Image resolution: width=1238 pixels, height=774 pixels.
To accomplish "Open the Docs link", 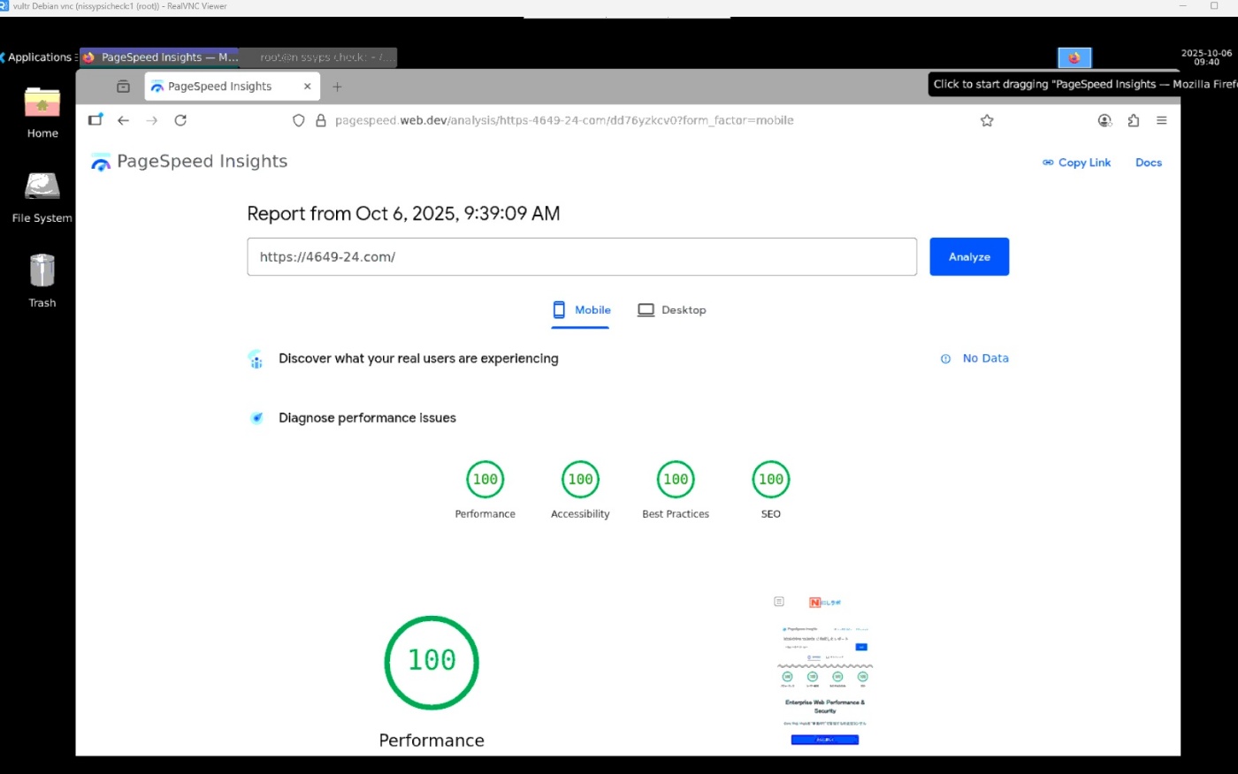I will tap(1148, 163).
